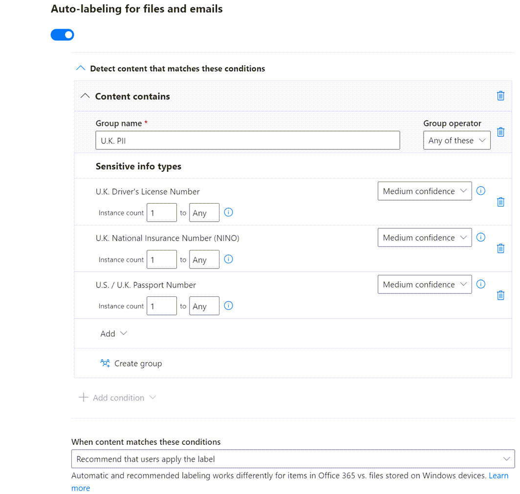
Task: Show info for NINO instance count
Action: 228,259
